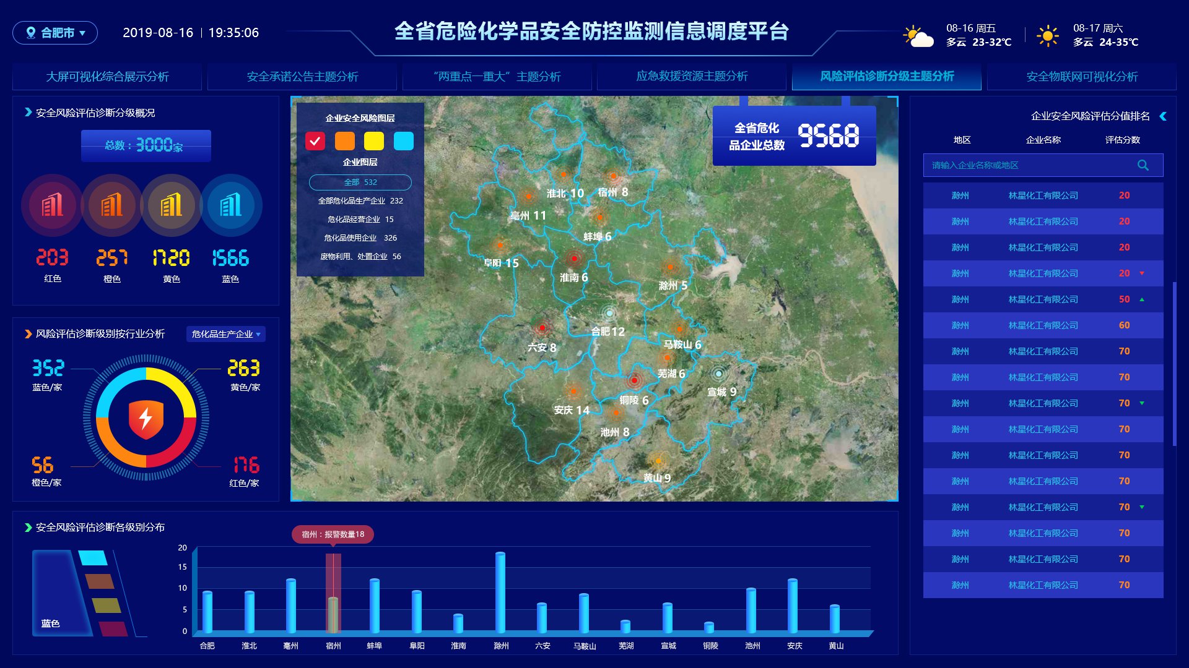Open the 危化品生产企业 industry dropdown
Image resolution: width=1189 pixels, height=668 pixels.
coord(226,334)
